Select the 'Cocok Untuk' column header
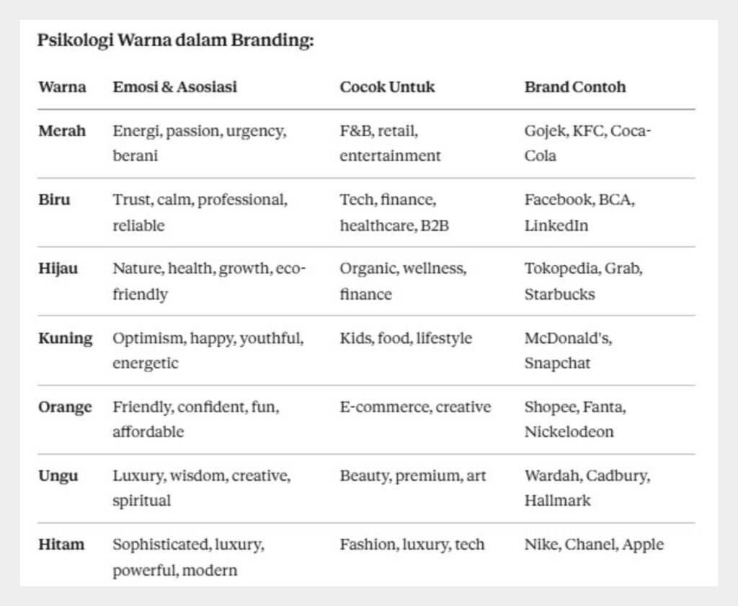The height and width of the screenshot is (606, 738). [x=387, y=87]
